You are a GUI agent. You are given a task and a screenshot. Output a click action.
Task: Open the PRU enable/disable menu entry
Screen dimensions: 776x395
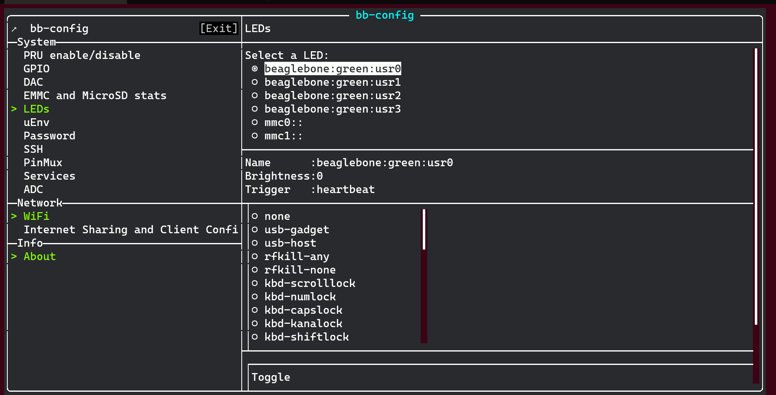coord(82,56)
